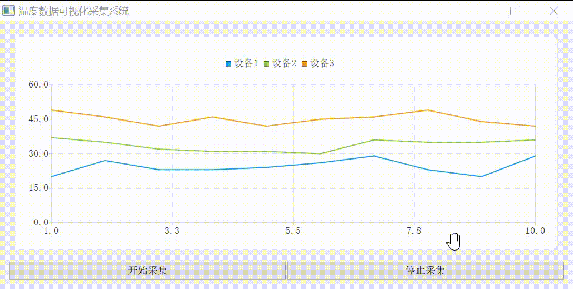The image size is (573, 289).
Task: Click the 10.0 X-axis label
Action: pyautogui.click(x=535, y=231)
